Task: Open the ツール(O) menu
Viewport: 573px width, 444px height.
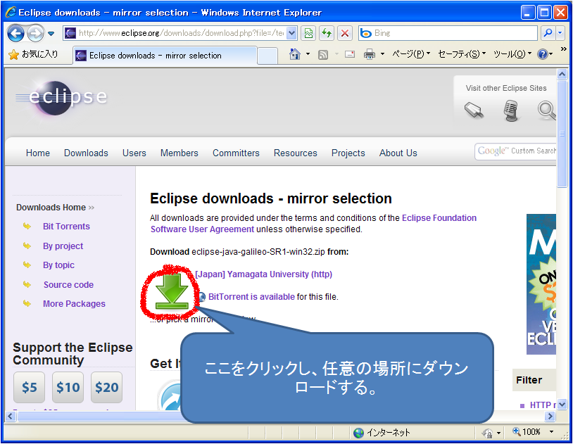Action: (512, 54)
